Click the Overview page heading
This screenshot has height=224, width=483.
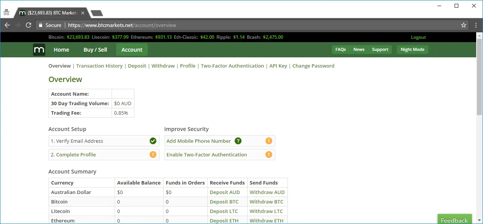(65, 79)
